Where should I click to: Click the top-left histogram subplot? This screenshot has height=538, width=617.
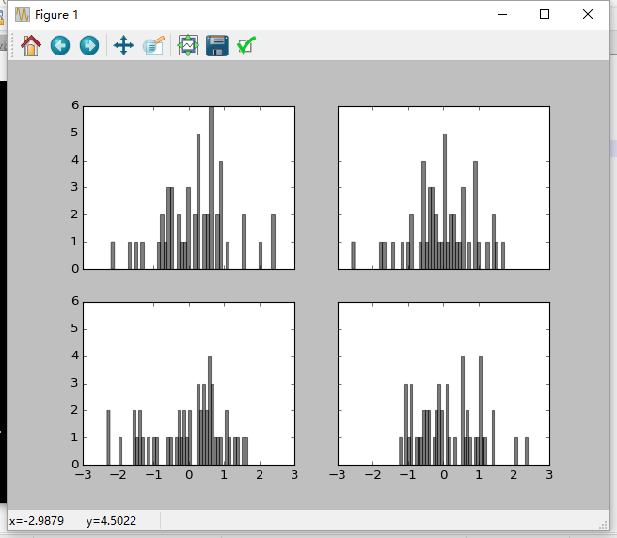pos(189,188)
